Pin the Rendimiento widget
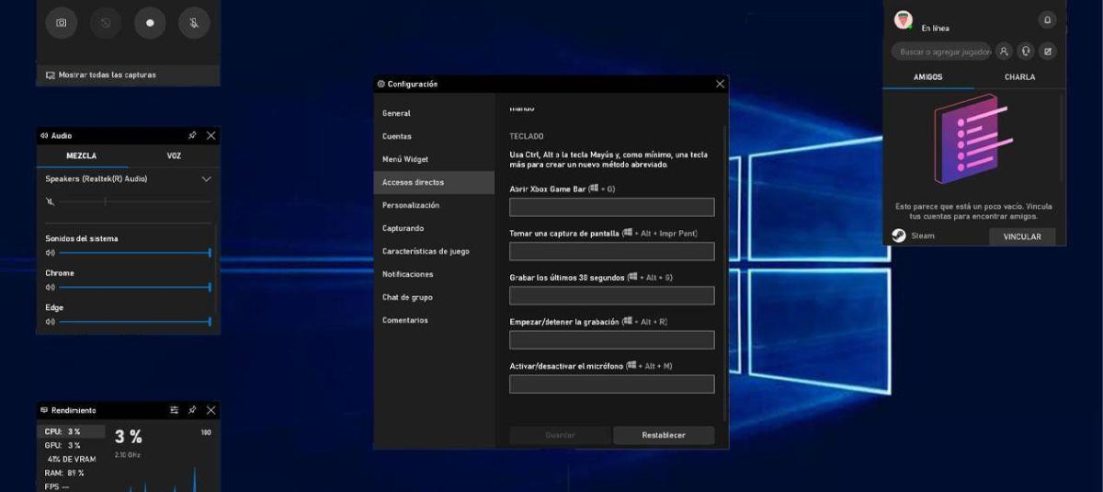Viewport: 1103px width, 492px height. (192, 410)
